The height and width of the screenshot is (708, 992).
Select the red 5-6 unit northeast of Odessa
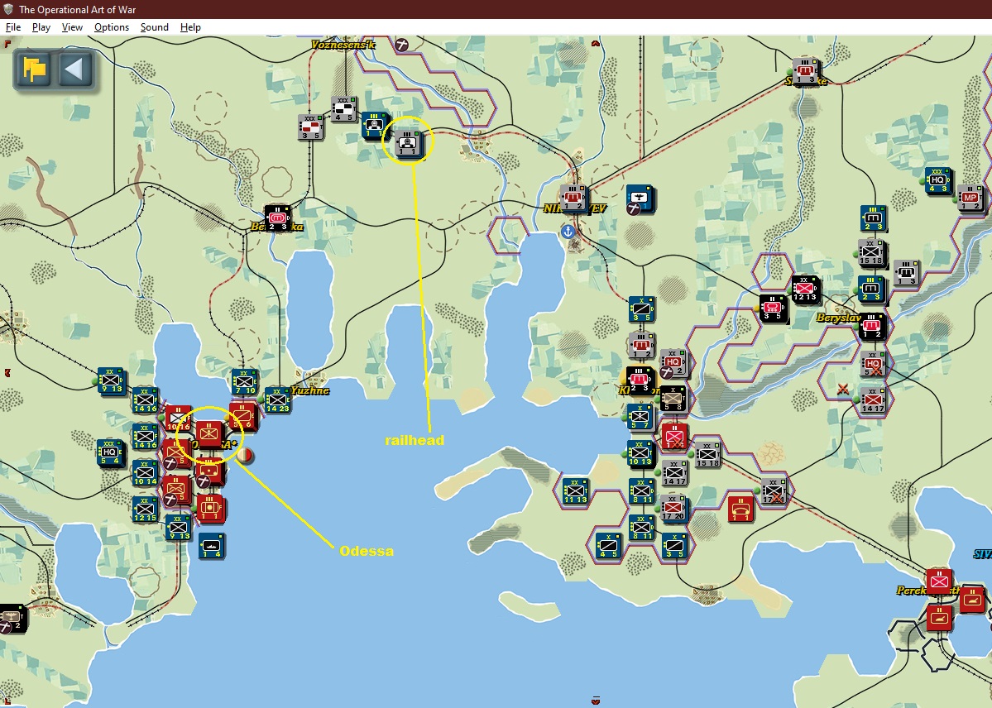pos(242,416)
